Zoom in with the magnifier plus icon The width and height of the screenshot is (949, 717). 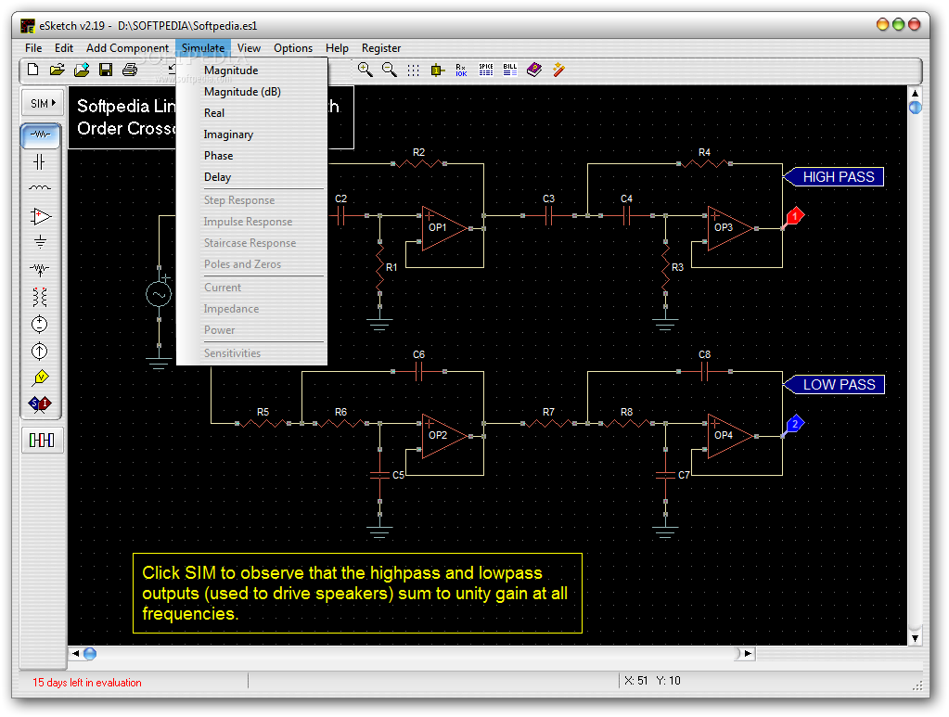365,70
